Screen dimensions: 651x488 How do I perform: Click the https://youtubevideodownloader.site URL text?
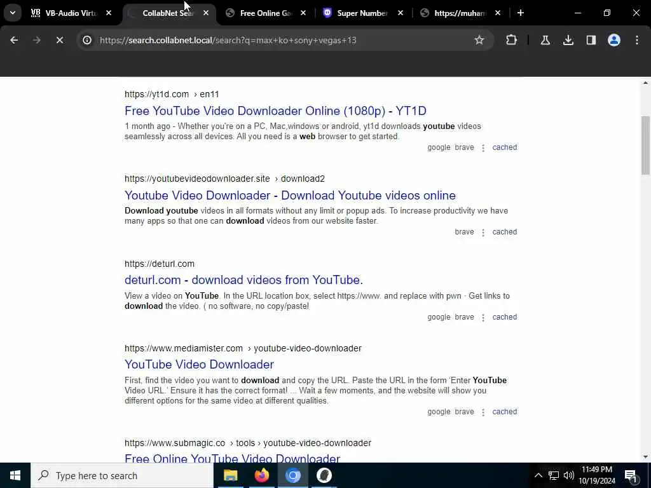click(x=197, y=179)
